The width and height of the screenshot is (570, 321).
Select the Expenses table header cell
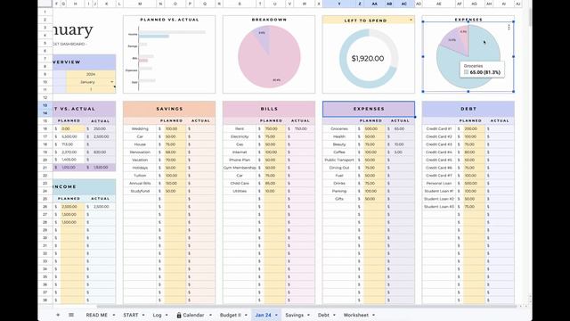click(x=369, y=109)
